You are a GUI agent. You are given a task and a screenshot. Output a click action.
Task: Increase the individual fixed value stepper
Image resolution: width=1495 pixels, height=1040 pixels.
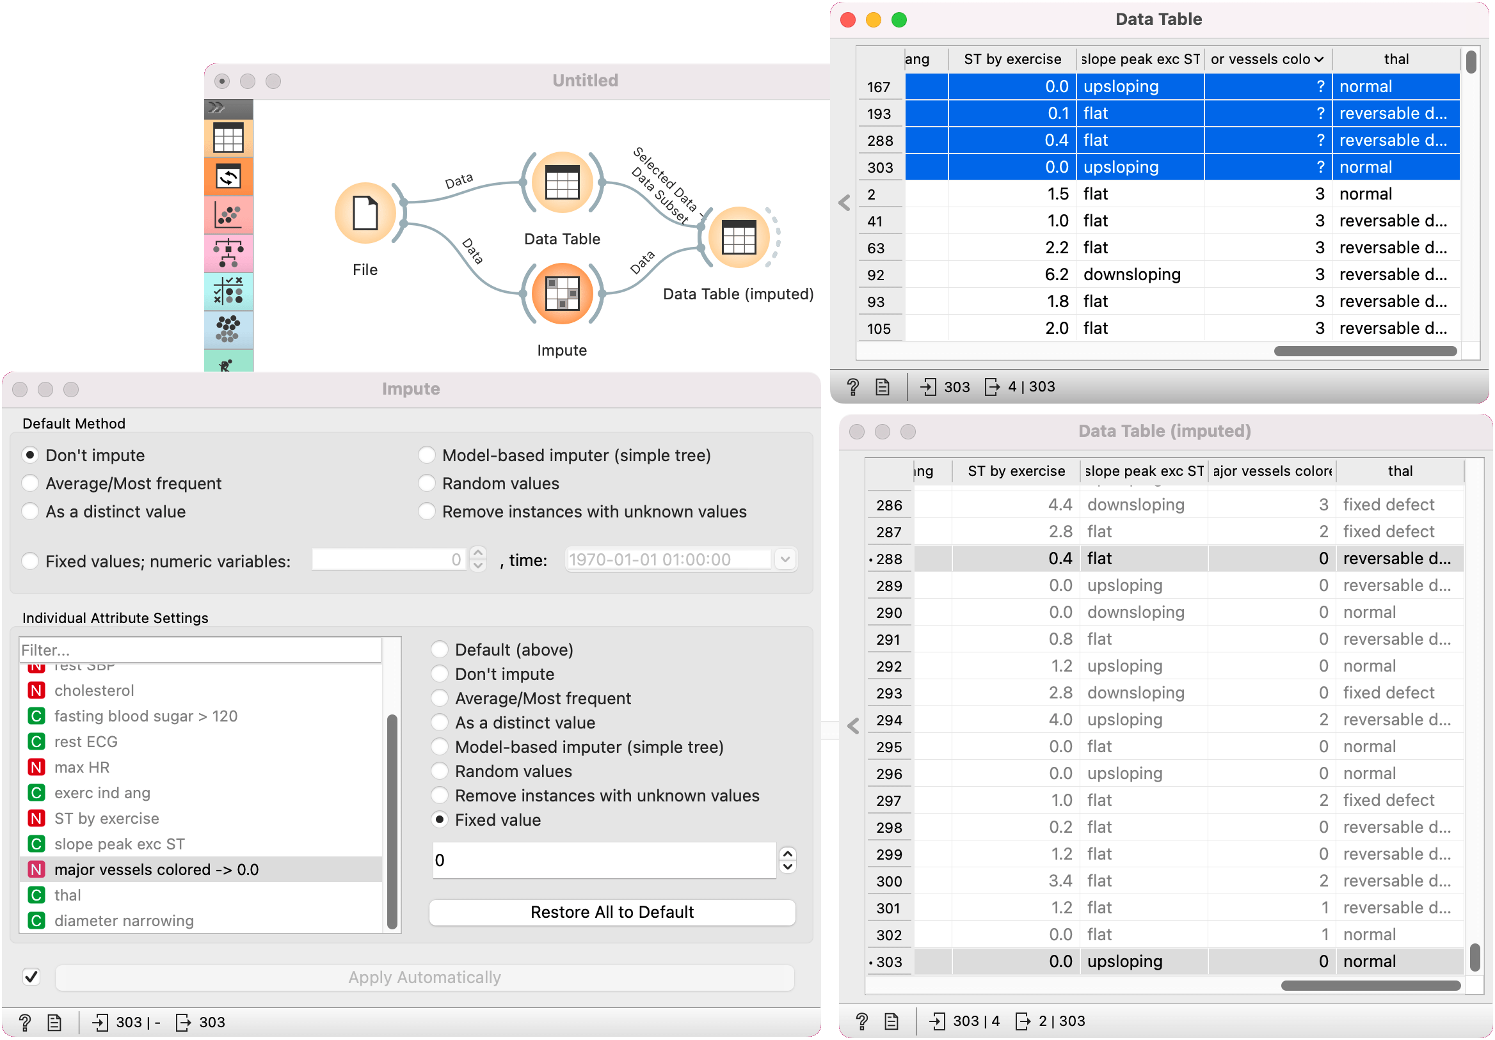click(x=788, y=853)
